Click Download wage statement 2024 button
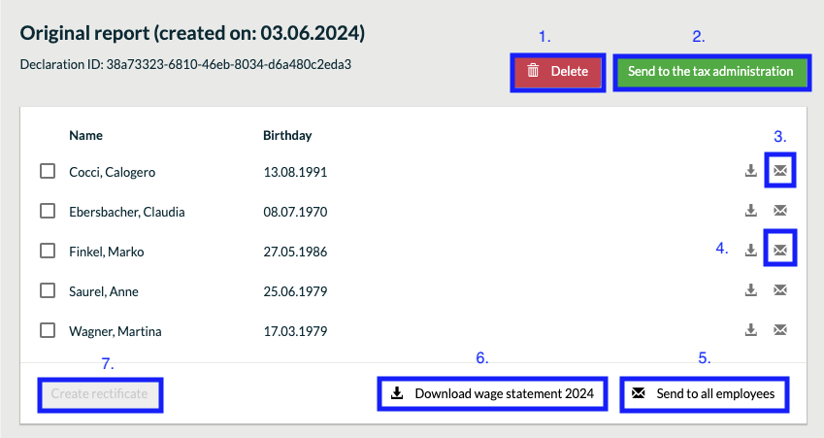The height and width of the screenshot is (438, 824). tap(492, 394)
